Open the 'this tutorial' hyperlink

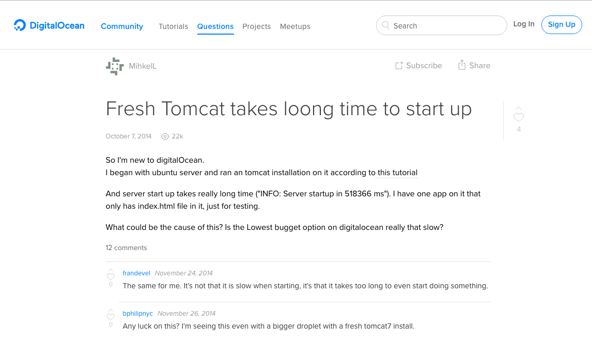(x=397, y=173)
